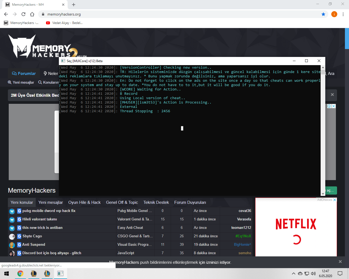This screenshot has width=349, height=279.
Task: Open the Chrome profile avatar
Action: click(334, 14)
